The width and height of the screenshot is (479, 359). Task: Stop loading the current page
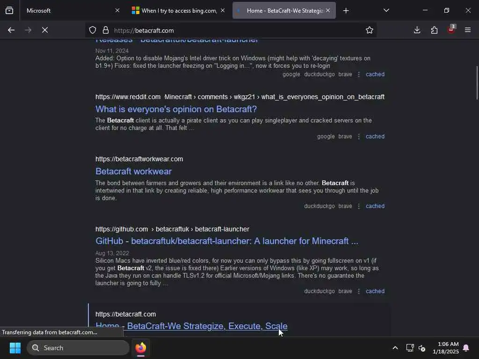click(45, 30)
